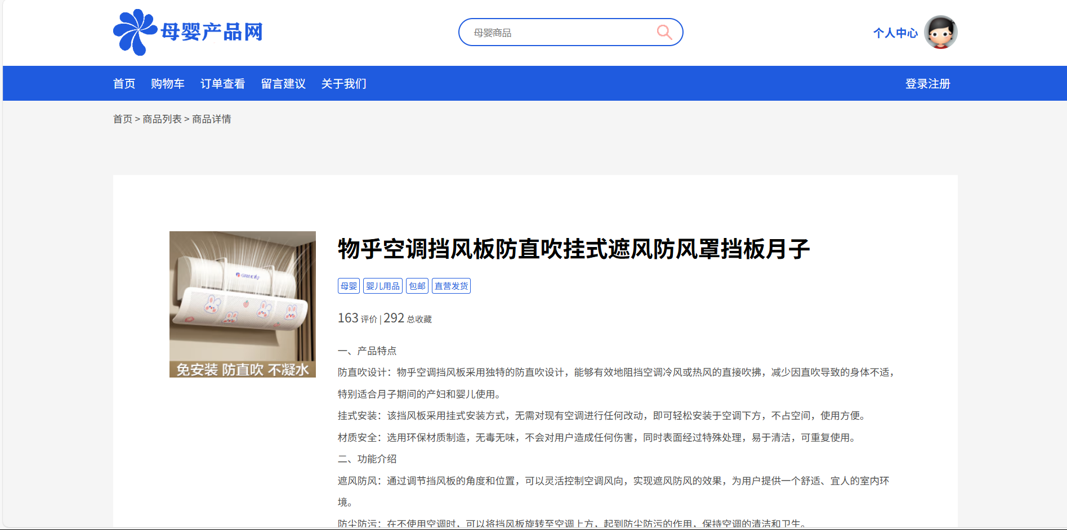Open 个人中心 personal center
Image resolution: width=1067 pixels, height=530 pixels.
coord(895,33)
